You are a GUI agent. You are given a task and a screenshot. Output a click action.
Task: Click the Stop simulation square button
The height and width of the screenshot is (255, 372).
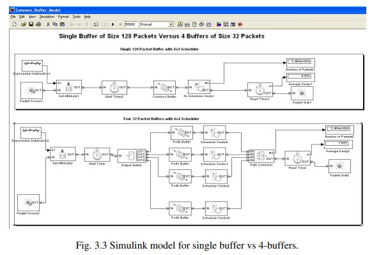(120, 24)
